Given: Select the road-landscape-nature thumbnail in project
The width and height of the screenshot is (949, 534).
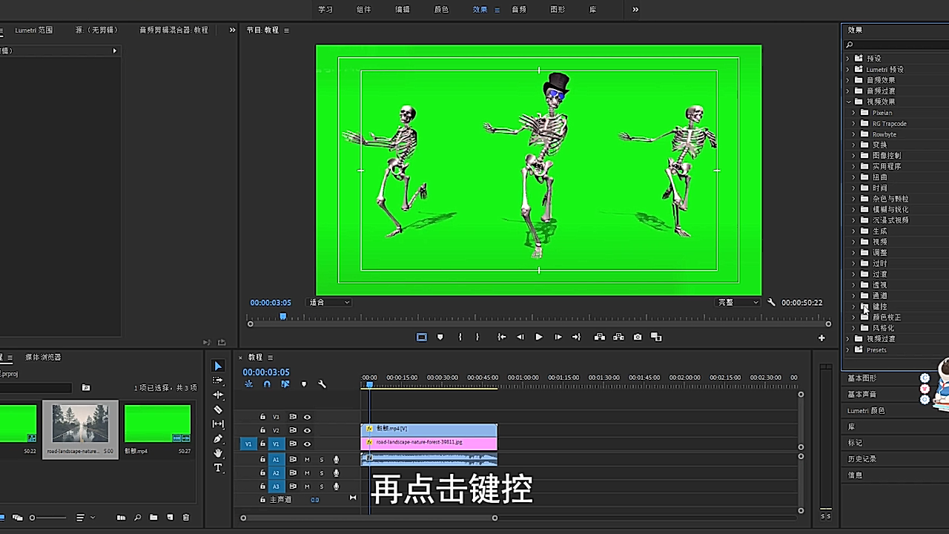Looking at the screenshot, I should [x=80, y=423].
